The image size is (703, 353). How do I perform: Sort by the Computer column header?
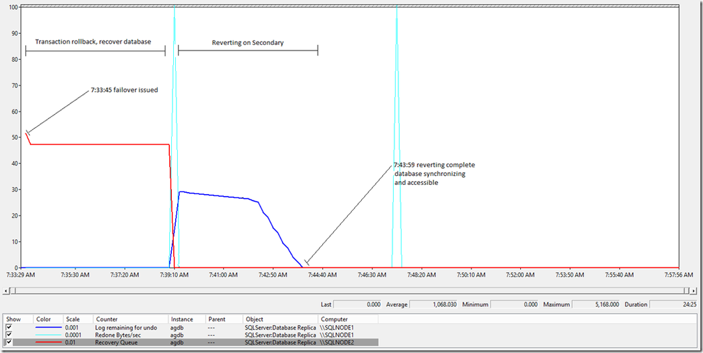pyautogui.click(x=348, y=319)
